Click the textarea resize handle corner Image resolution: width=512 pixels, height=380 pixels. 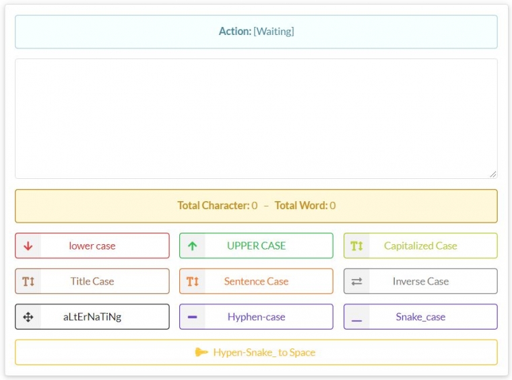click(493, 174)
